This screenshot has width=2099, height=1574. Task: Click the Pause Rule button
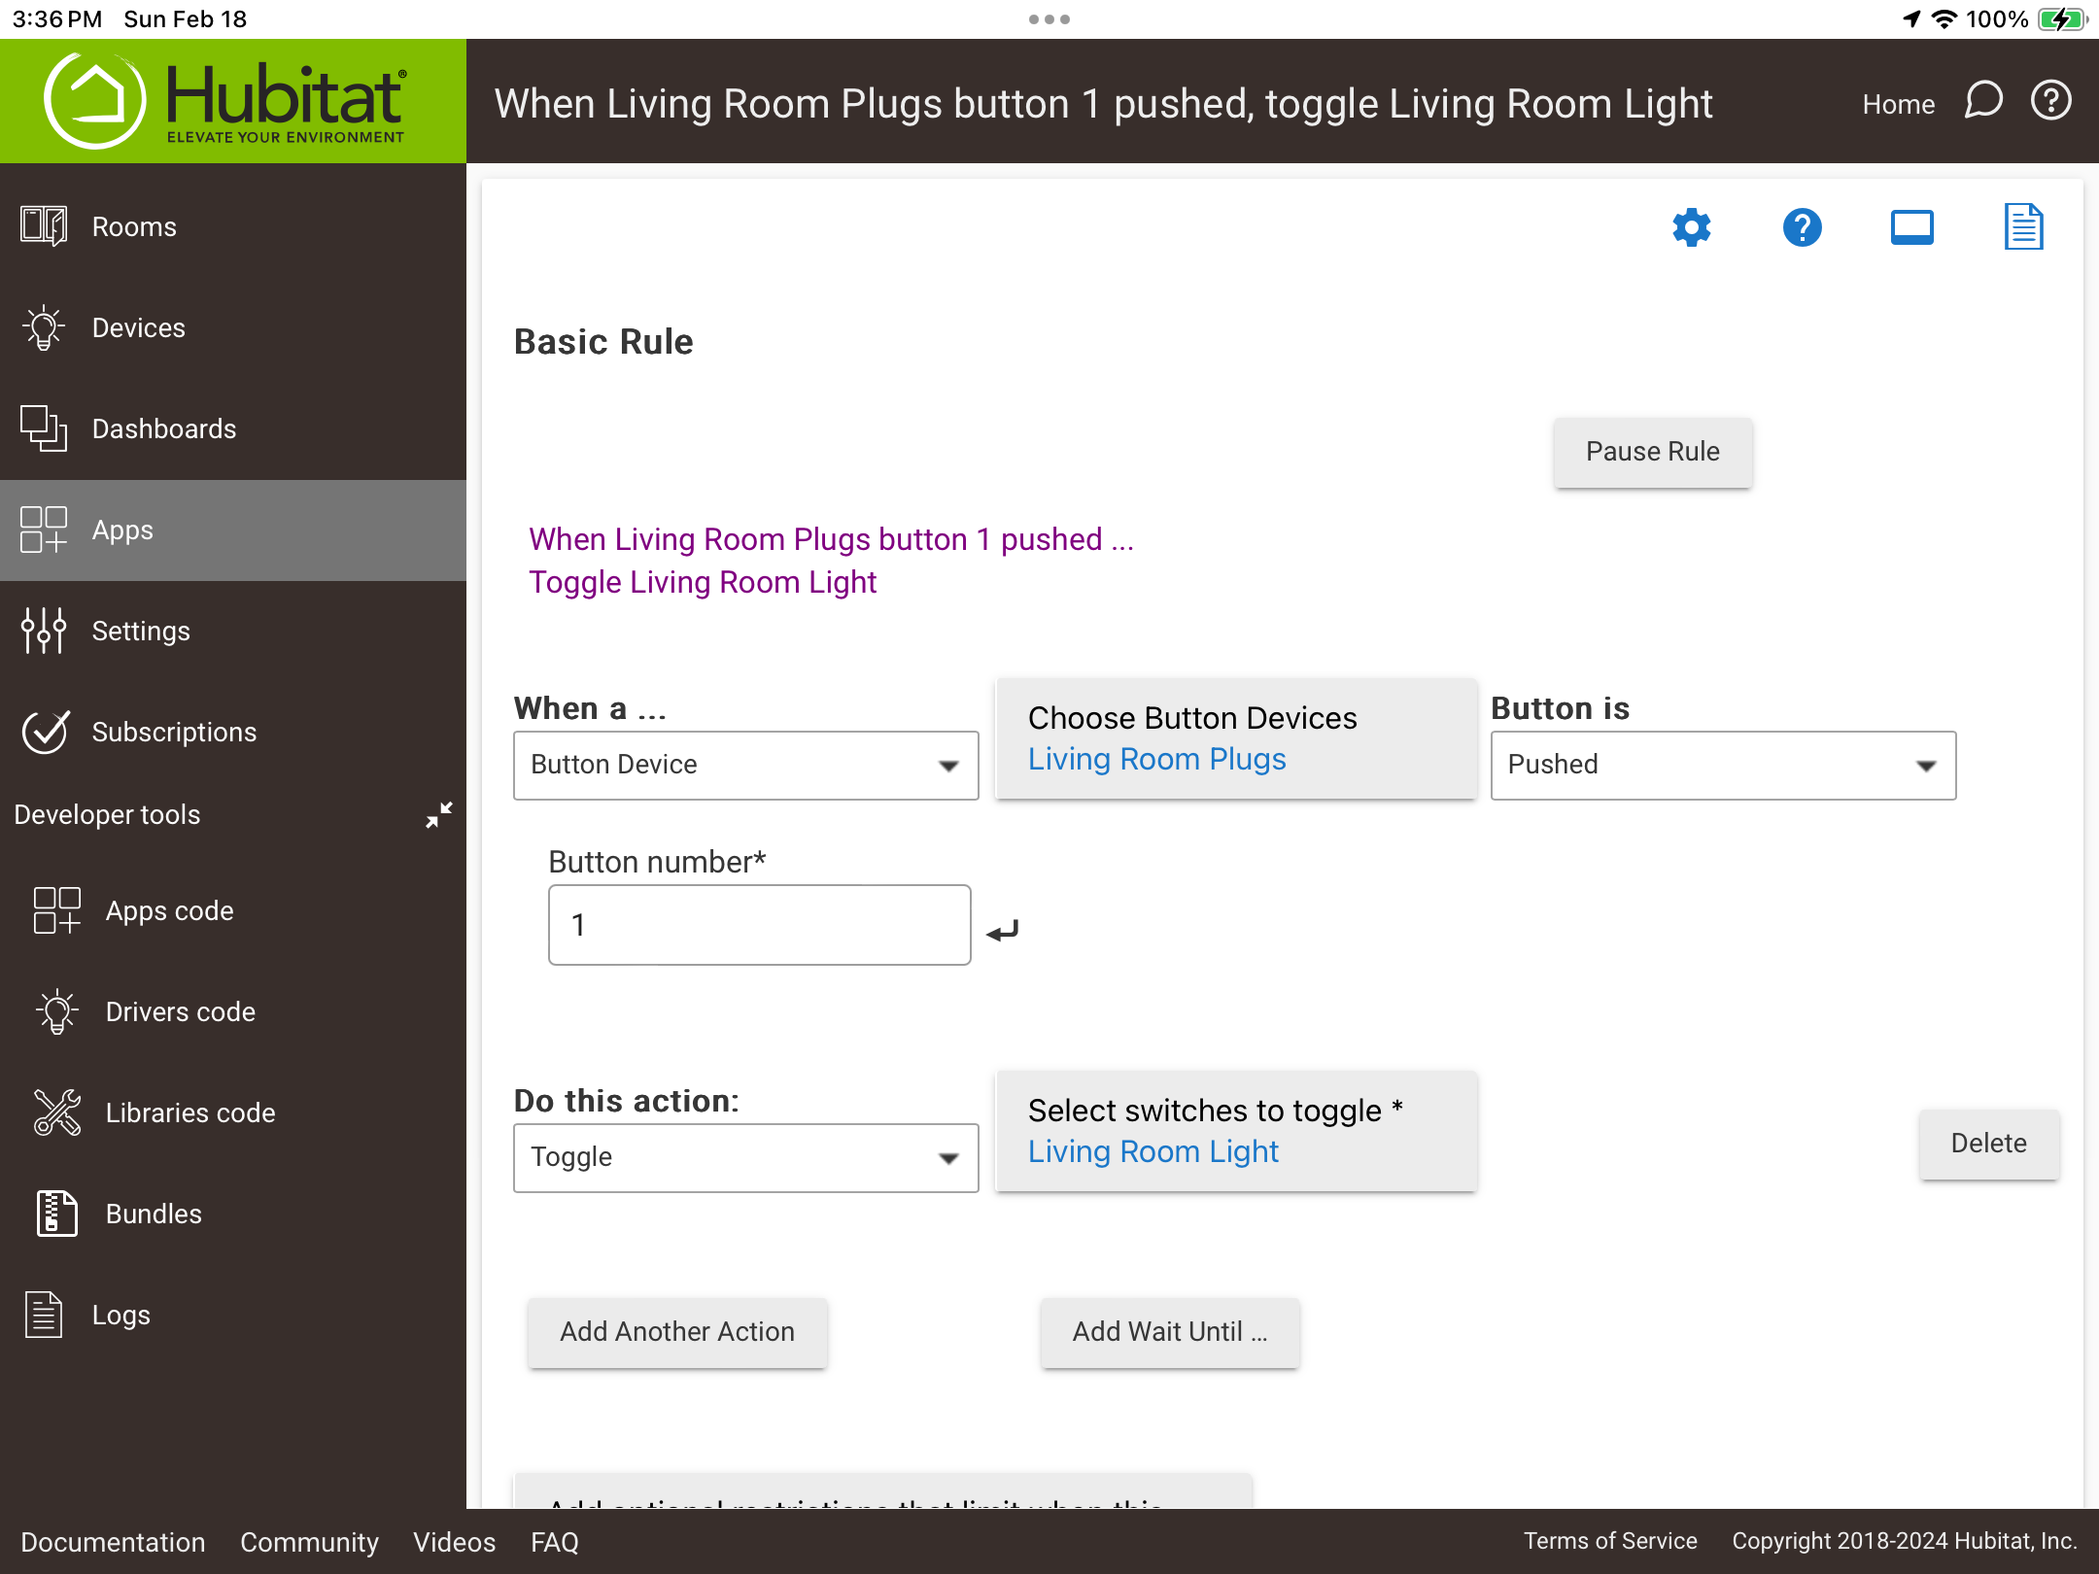point(1652,452)
